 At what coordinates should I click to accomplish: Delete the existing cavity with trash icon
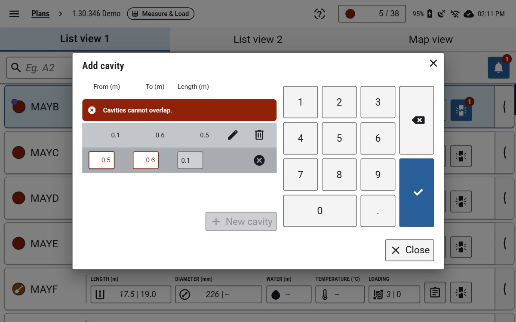259,135
